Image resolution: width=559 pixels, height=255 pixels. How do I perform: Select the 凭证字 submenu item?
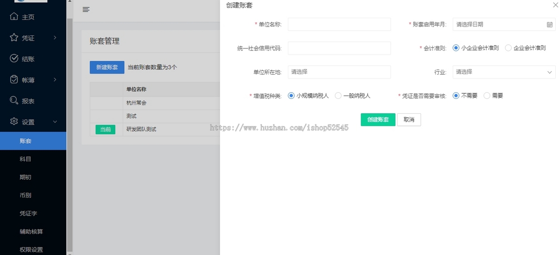(33, 213)
